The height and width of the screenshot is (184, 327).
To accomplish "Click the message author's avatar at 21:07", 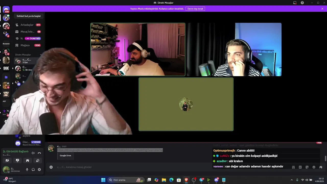I will click(x=51, y=148).
